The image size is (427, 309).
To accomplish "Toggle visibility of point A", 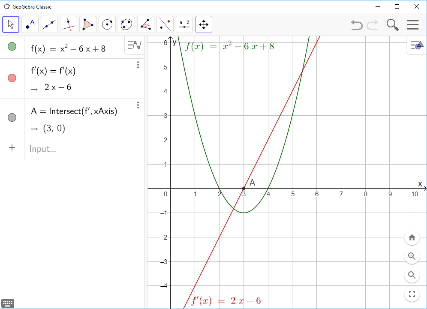I will (x=12, y=117).
